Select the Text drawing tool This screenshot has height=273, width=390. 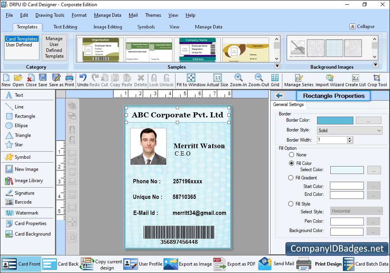pyautogui.click(x=14, y=95)
